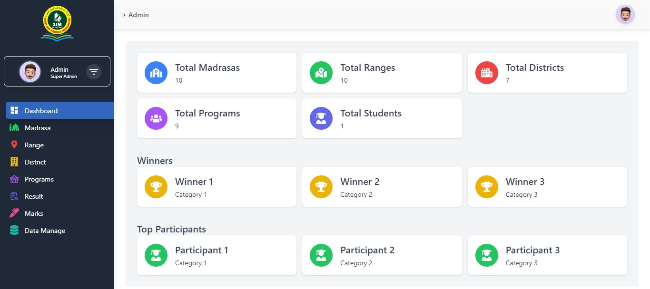The width and height of the screenshot is (650, 289).
Task: Click the Winner 1 trophy icon
Action: point(156,187)
